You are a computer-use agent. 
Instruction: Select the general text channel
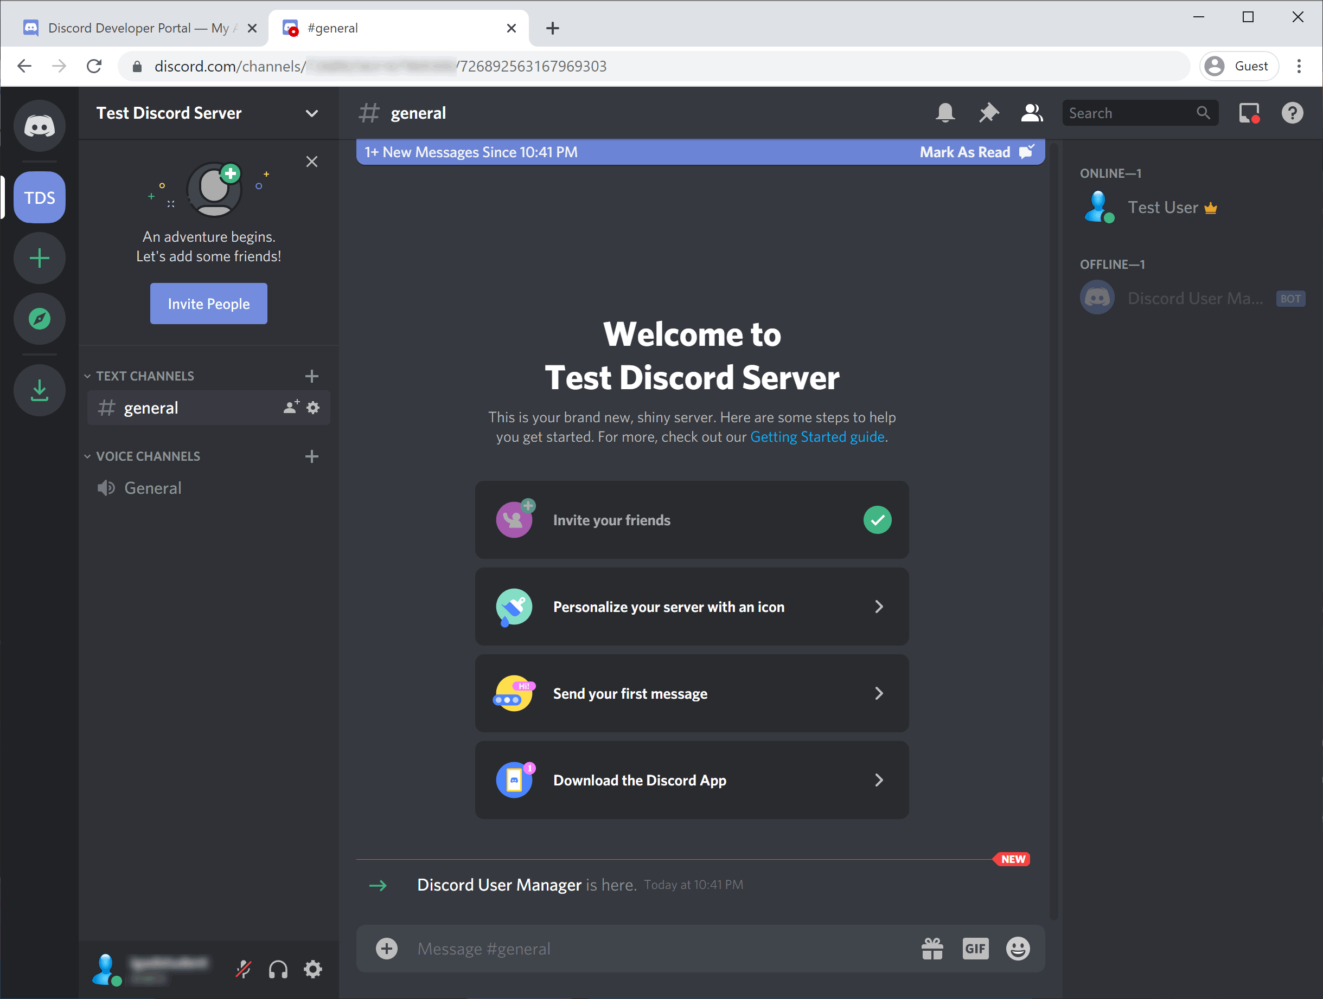tap(151, 408)
